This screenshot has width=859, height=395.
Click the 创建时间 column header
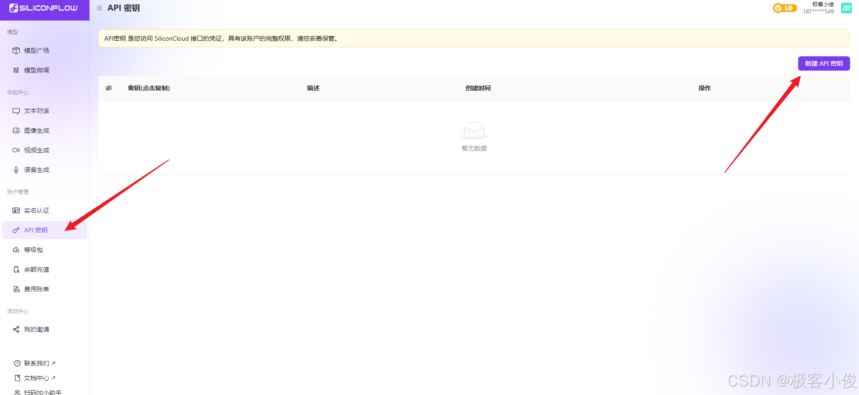click(478, 88)
